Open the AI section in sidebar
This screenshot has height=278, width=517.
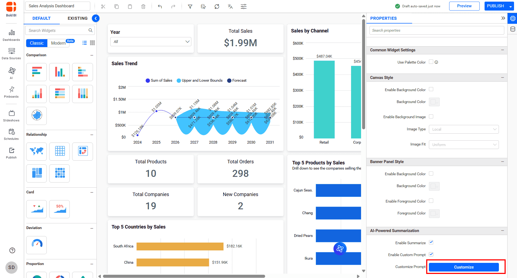[11, 73]
